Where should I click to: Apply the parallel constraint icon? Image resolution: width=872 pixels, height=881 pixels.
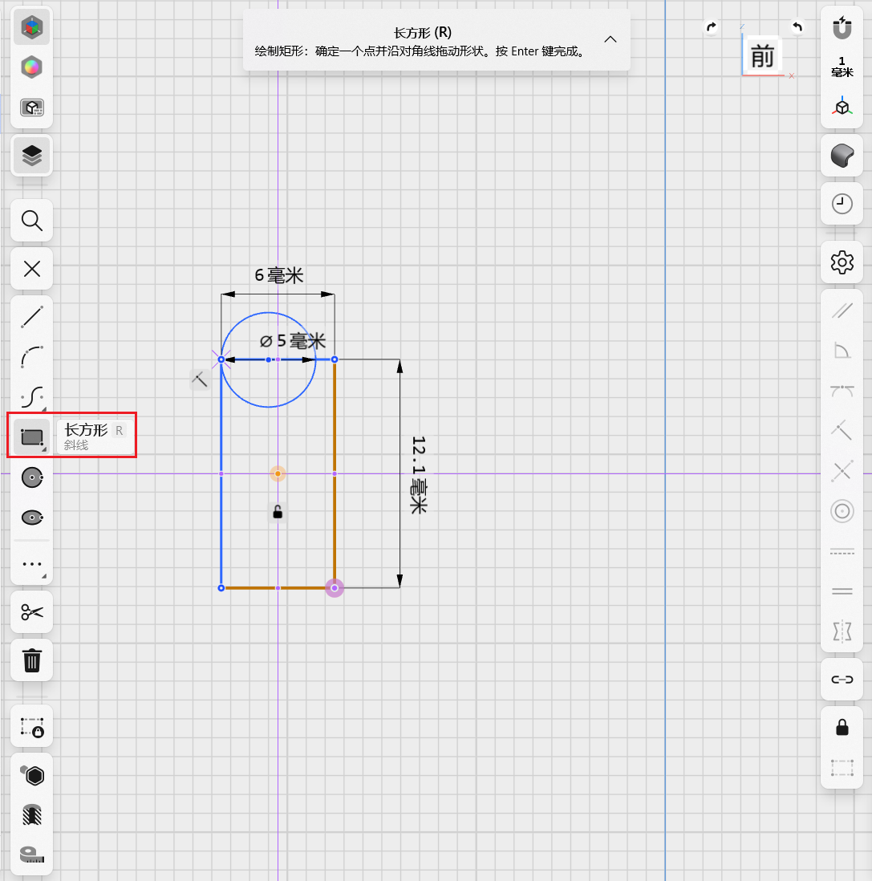point(842,311)
